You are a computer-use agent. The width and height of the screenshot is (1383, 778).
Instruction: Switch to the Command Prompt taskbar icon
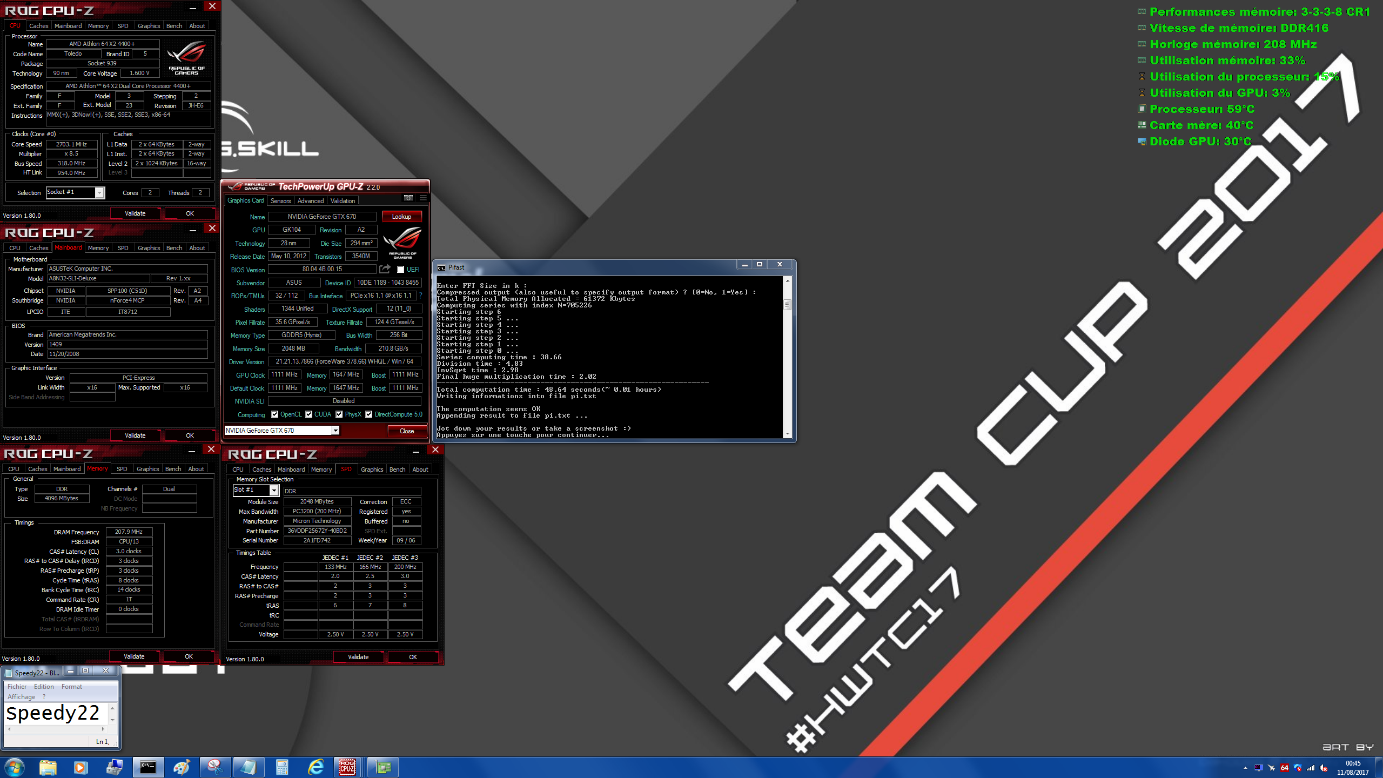[x=148, y=767]
